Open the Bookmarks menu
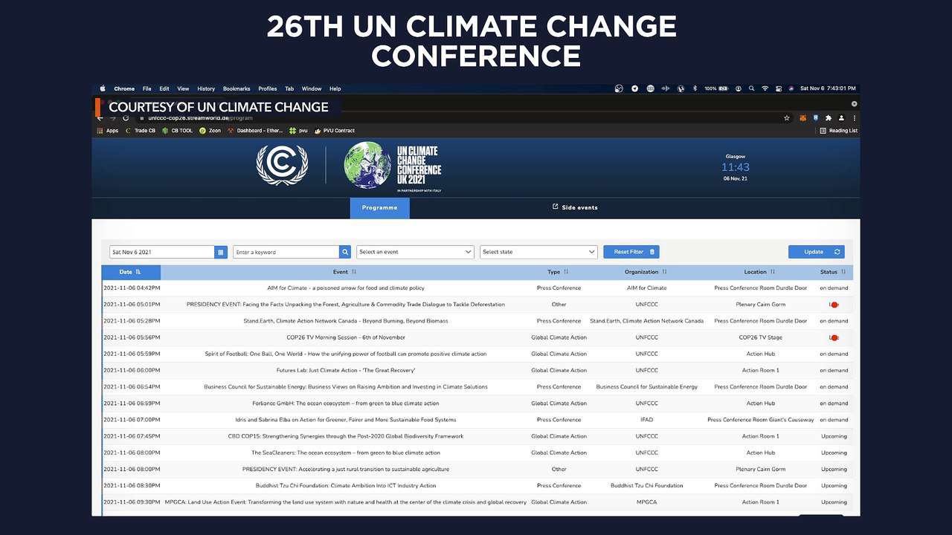 (x=237, y=88)
